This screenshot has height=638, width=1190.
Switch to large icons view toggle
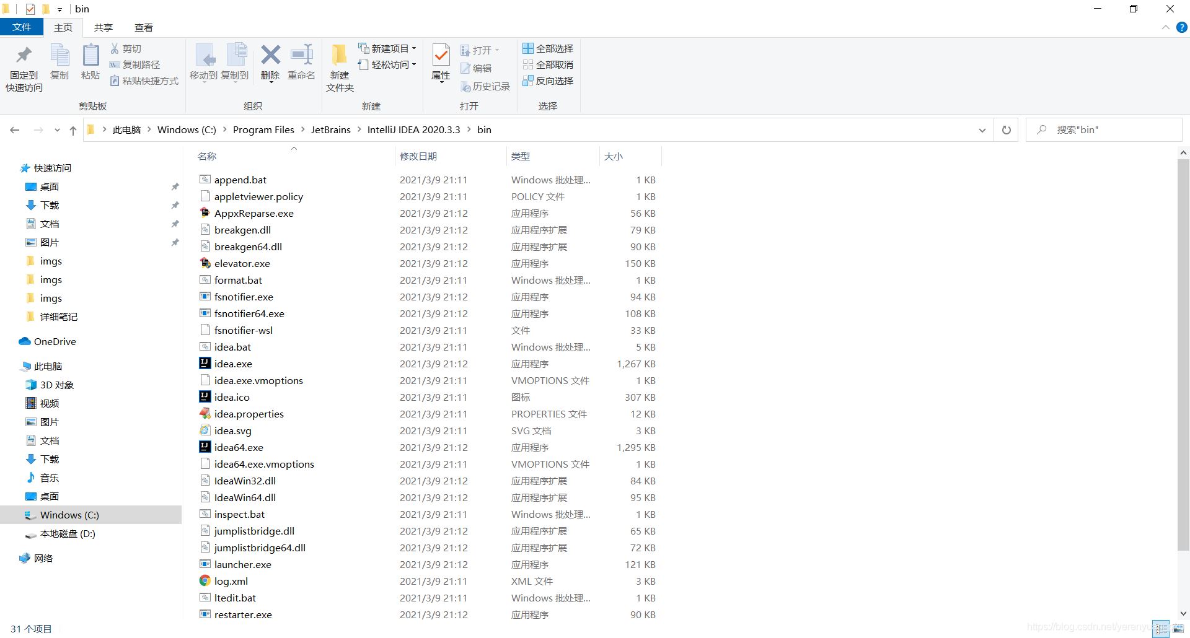tap(1177, 629)
